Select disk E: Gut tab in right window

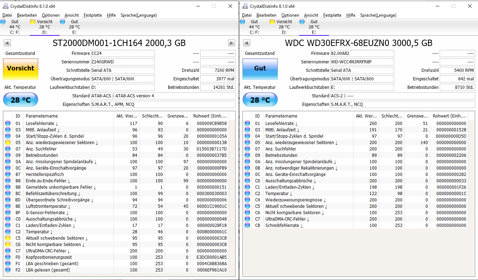314,27
